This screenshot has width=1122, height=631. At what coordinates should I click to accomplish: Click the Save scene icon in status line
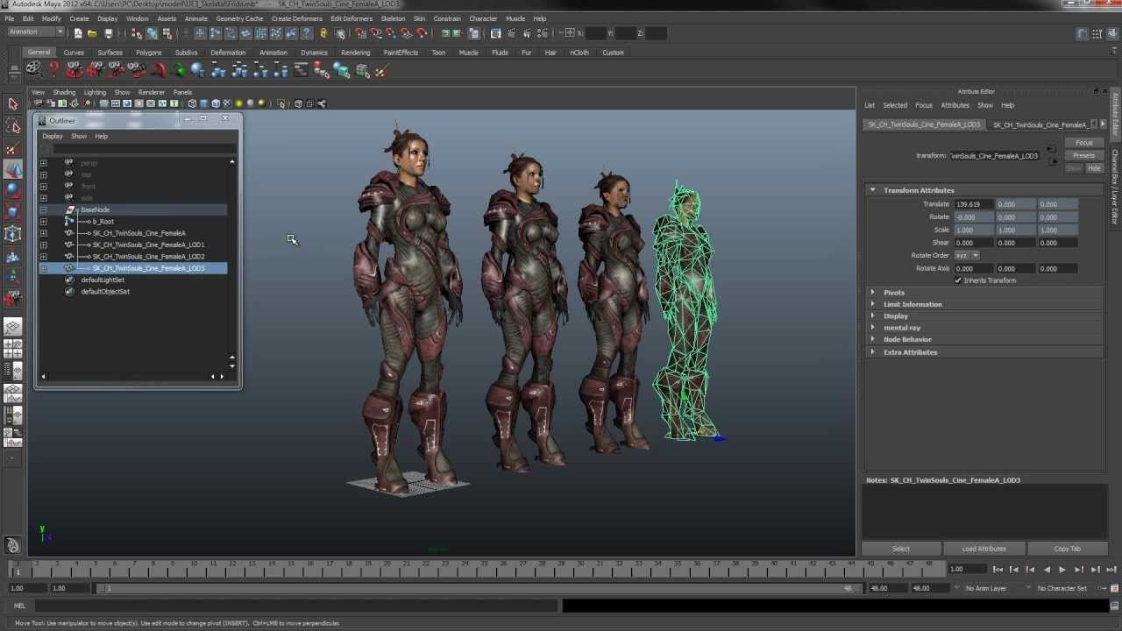(109, 33)
